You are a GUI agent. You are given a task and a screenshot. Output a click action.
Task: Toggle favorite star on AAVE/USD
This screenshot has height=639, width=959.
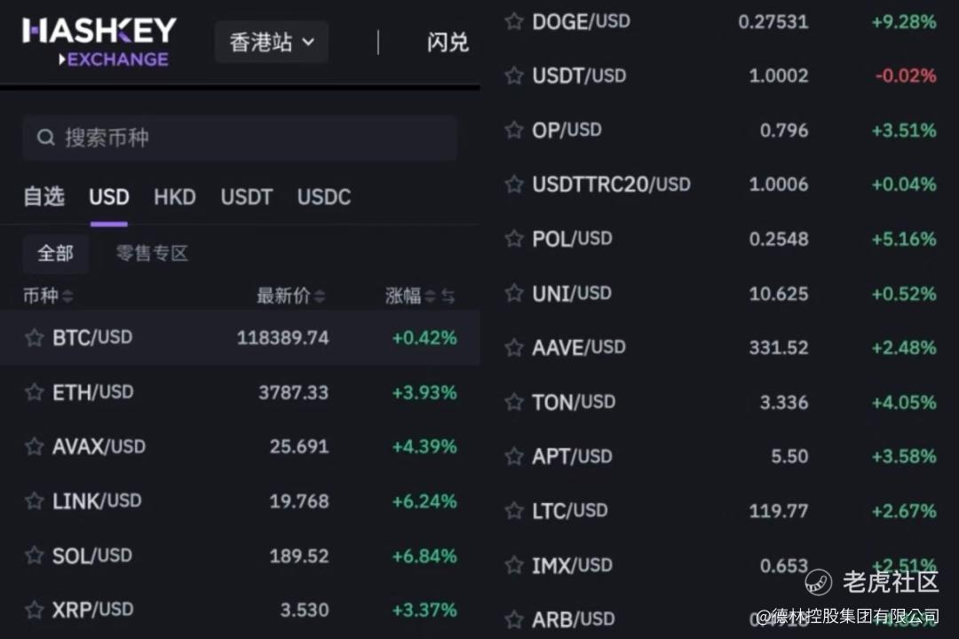click(x=514, y=348)
